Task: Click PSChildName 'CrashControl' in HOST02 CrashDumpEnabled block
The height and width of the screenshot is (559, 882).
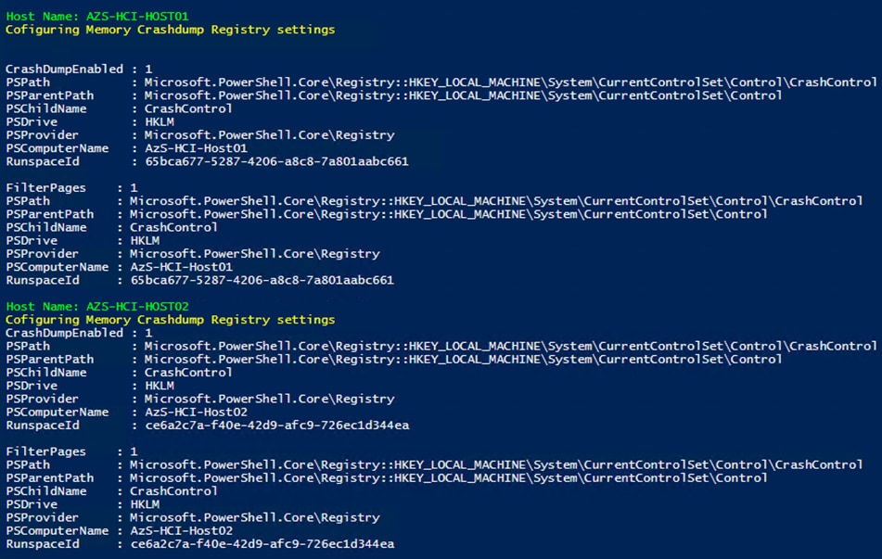Action: [x=188, y=373]
